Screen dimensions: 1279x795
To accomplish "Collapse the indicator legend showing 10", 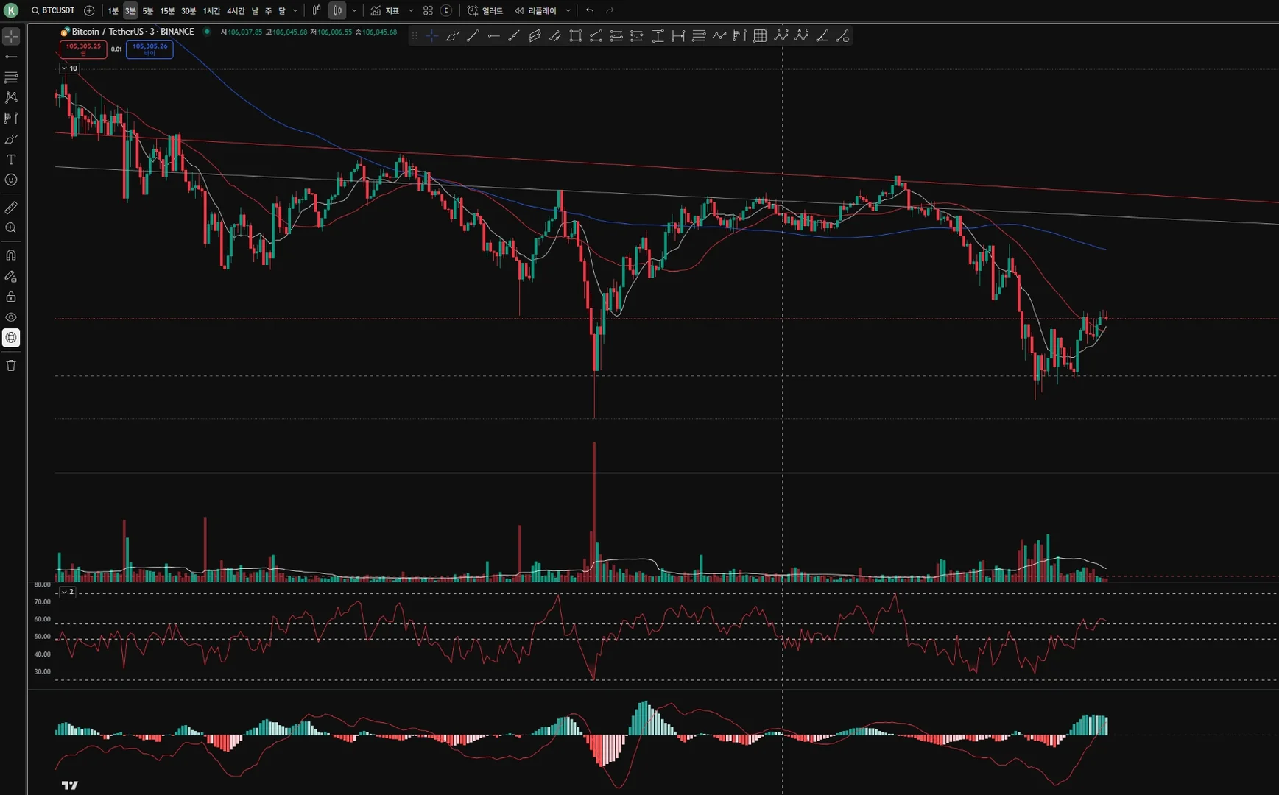I will (68, 68).
